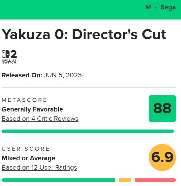
Task: Click the Yakuza 0: Director's Cut title
Action: pyautogui.click(x=84, y=34)
